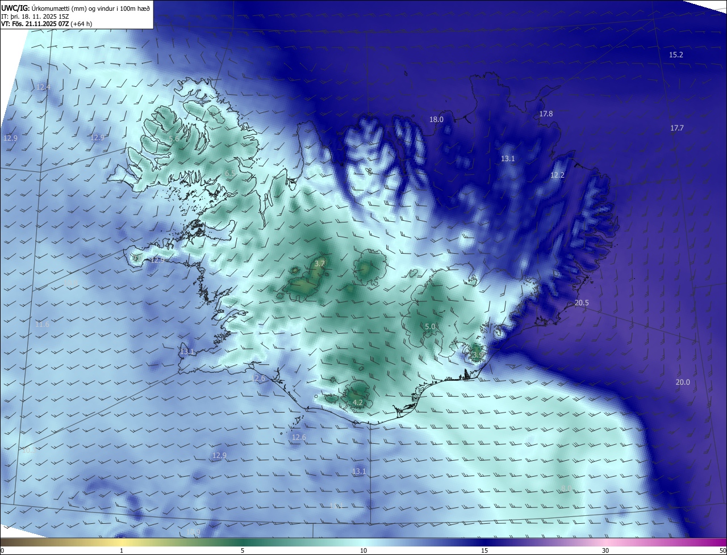Click the 12.4 value label on the map

click(x=43, y=87)
